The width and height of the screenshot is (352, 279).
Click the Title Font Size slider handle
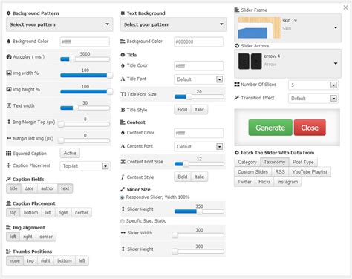point(189,96)
